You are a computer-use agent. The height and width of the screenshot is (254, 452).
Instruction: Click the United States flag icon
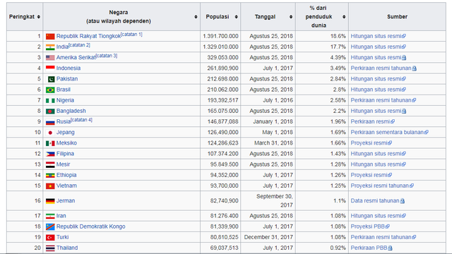pyautogui.click(x=50, y=58)
